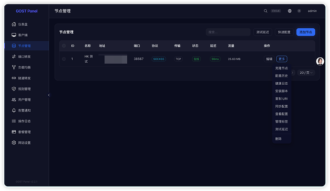The image size is (330, 191).
Task: Click the 协议 column header
Action: (x=155, y=45)
